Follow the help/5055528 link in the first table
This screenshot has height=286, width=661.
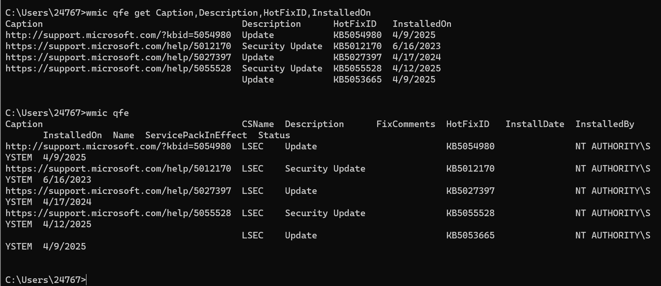point(118,68)
